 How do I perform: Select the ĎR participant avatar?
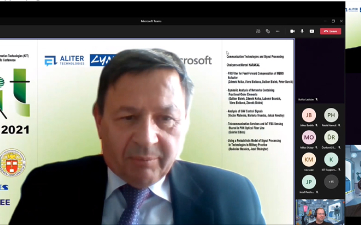point(331,137)
